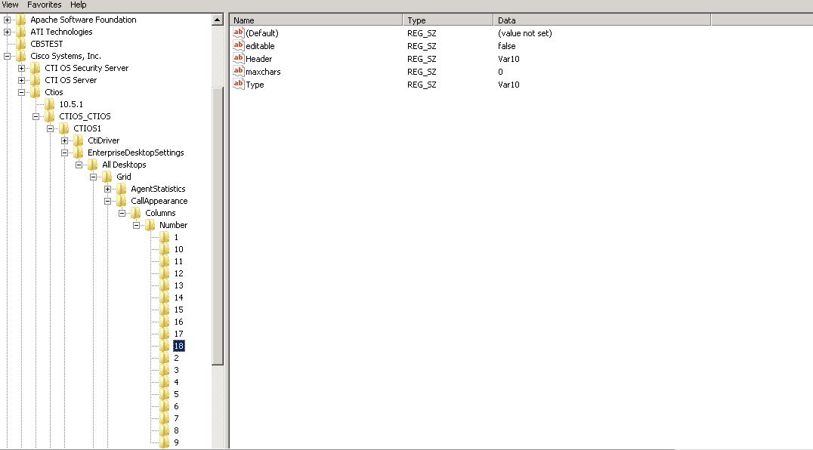This screenshot has height=450, width=813.
Task: Click the tree pane scroll-up arrow
Action: pos(218,20)
